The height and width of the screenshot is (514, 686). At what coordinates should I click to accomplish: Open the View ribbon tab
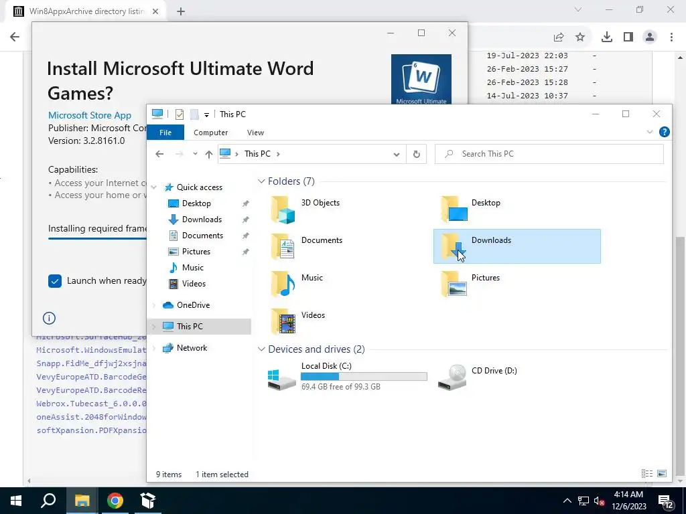255,133
